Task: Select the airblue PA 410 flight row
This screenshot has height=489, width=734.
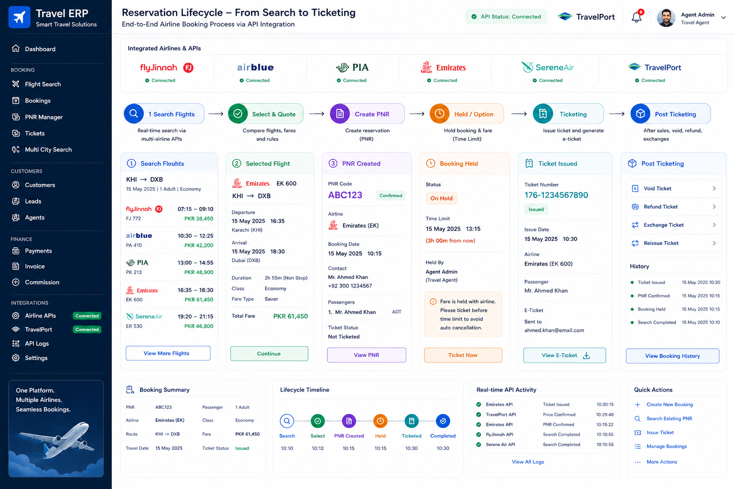Action: pos(170,240)
